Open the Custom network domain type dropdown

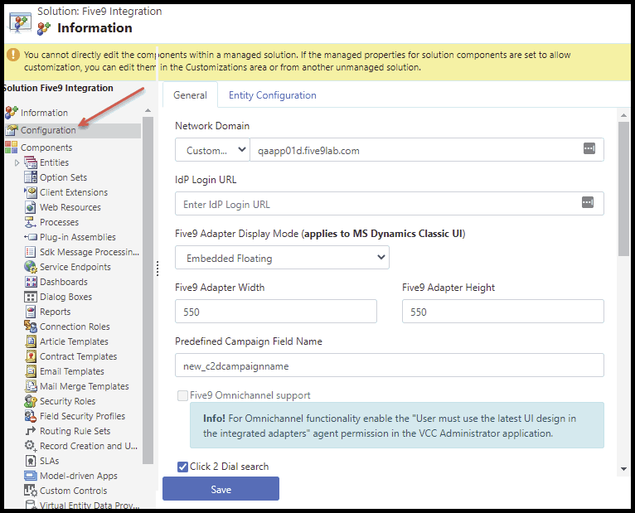212,150
